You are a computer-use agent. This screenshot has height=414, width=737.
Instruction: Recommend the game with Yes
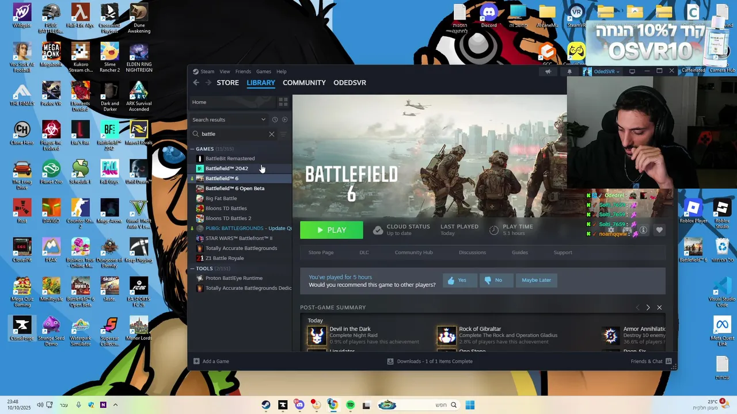[460, 280]
